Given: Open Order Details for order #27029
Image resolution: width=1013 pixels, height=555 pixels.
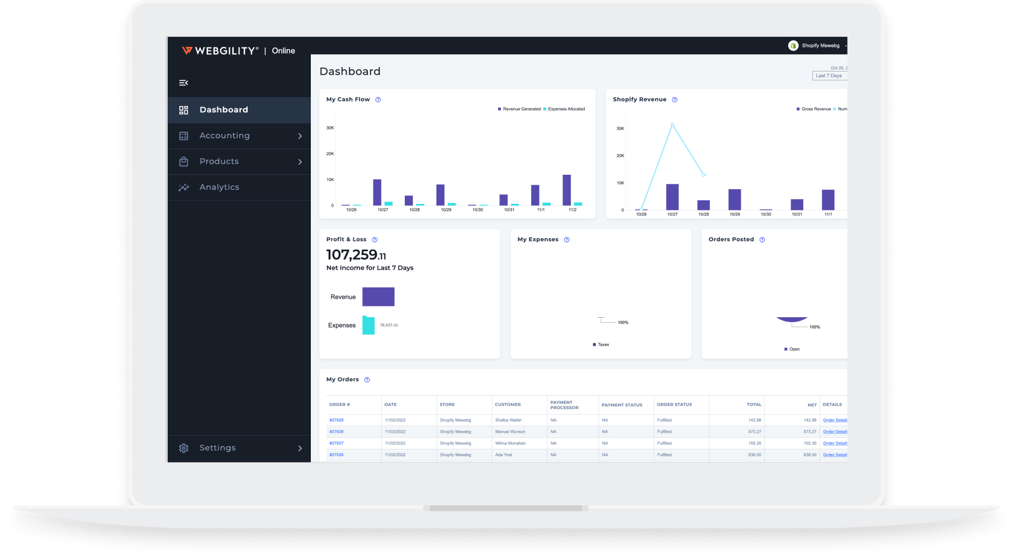Looking at the screenshot, I should pyautogui.click(x=835, y=420).
